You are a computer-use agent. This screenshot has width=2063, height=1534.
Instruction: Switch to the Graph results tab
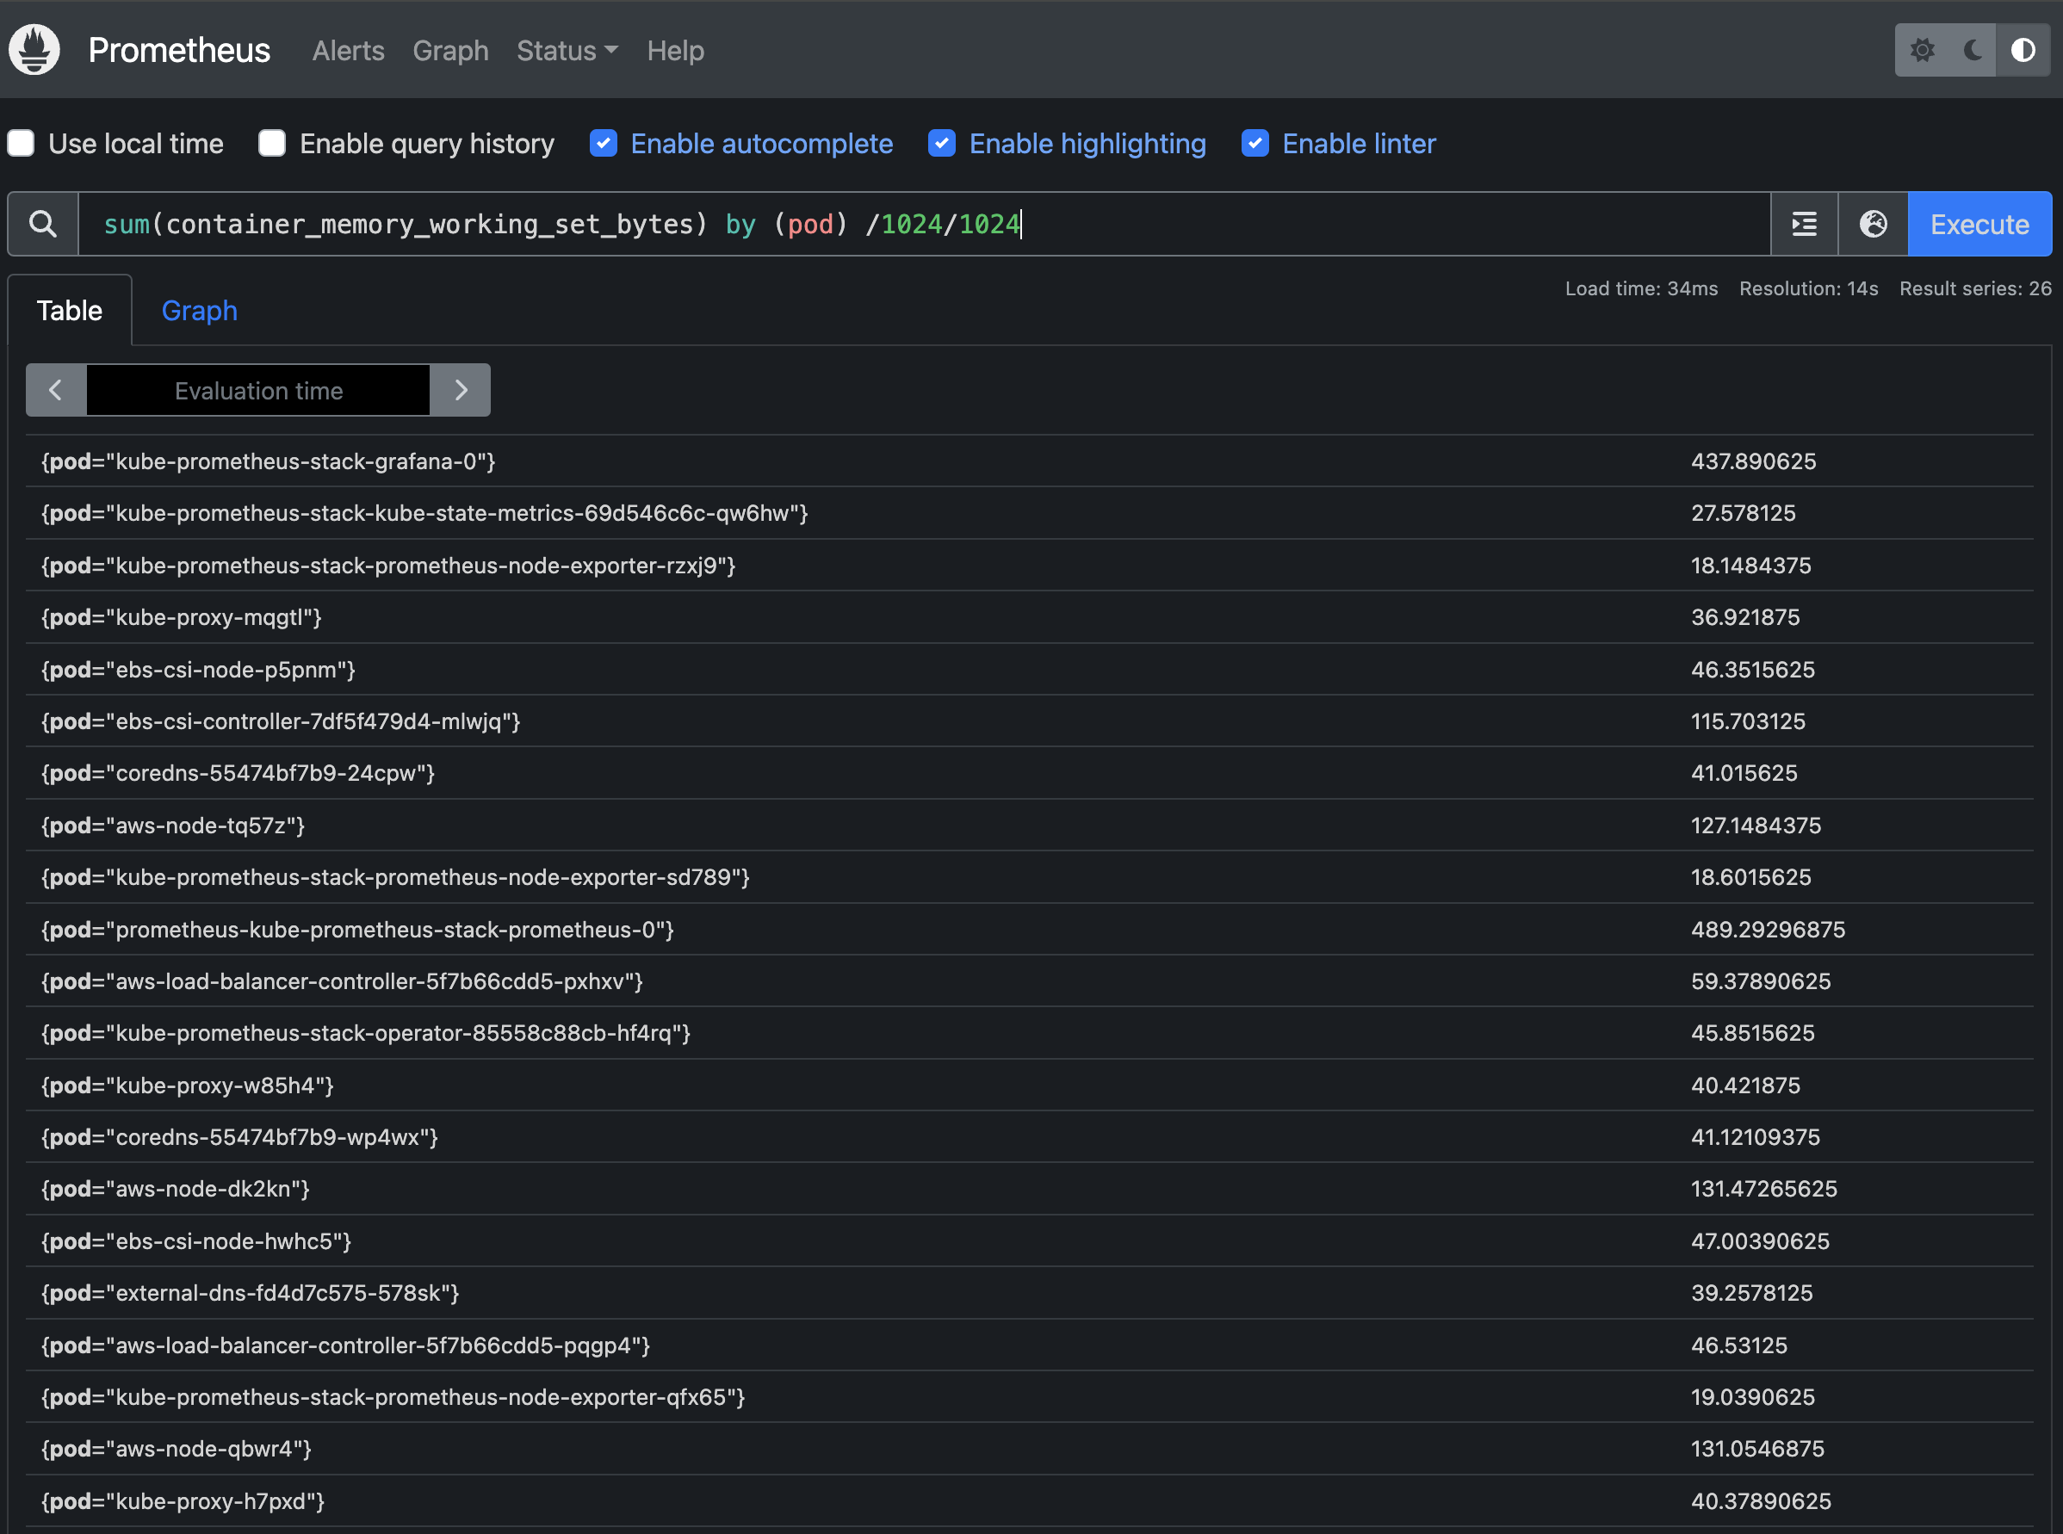click(x=199, y=311)
